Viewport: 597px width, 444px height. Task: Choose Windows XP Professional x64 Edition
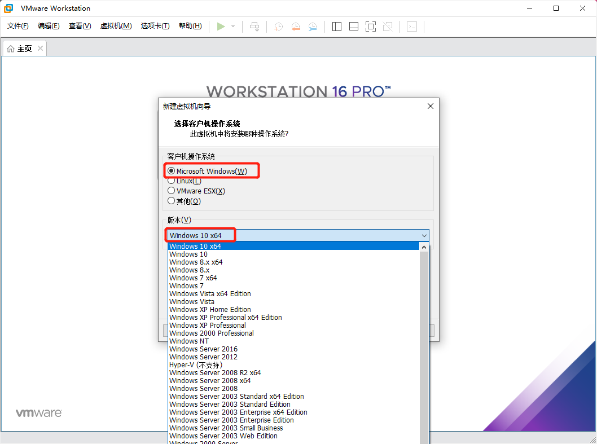[x=293, y=318]
